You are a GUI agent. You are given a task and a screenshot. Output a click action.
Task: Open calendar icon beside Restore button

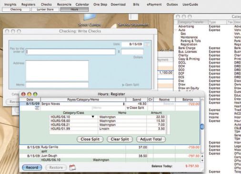[72, 167]
